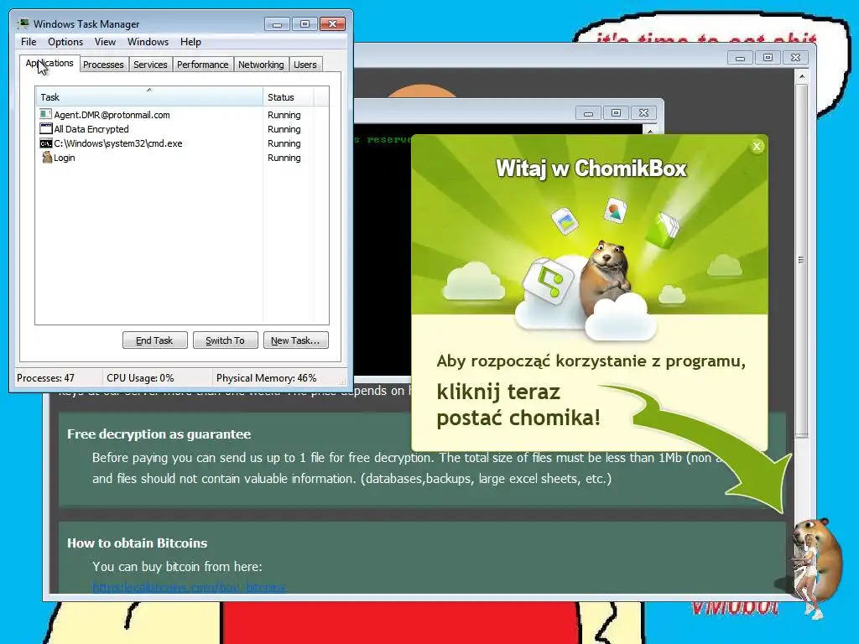Click the localbitcoins buy bitcoin link
The width and height of the screenshot is (859, 644).
point(189,588)
